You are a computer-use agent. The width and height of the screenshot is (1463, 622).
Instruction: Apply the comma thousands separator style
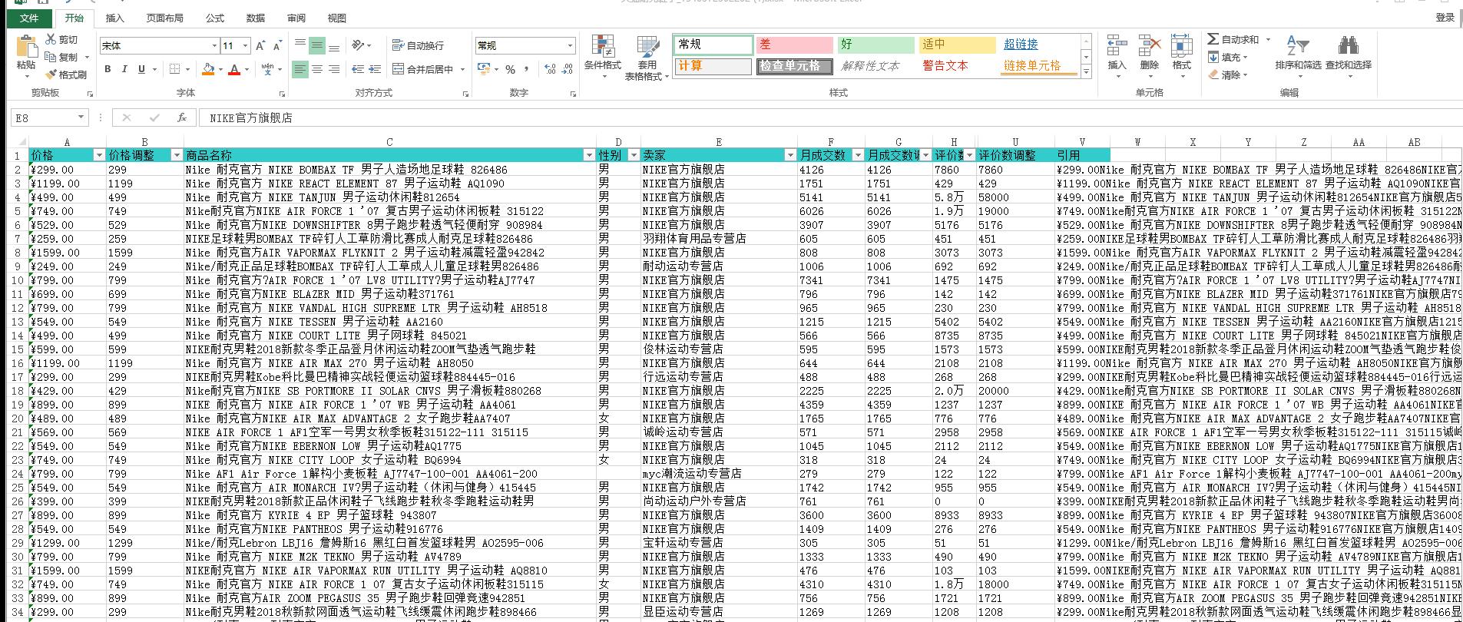click(527, 69)
